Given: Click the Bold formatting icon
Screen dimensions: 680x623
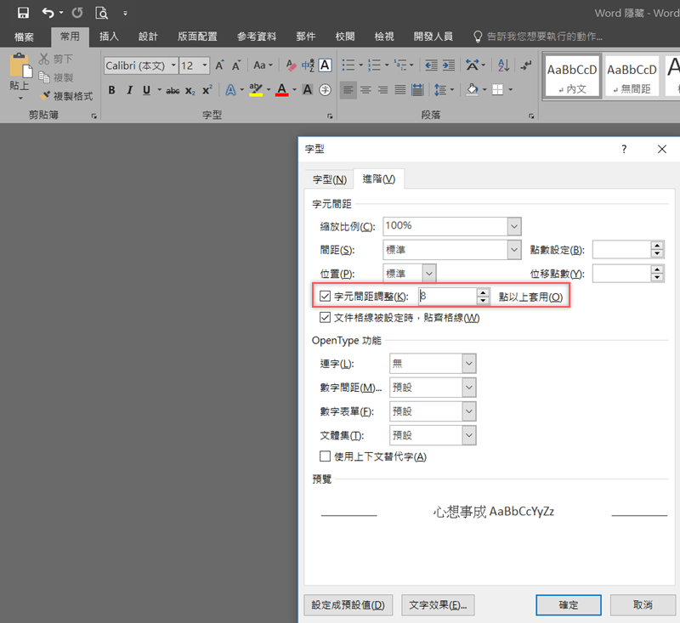Looking at the screenshot, I should (111, 90).
